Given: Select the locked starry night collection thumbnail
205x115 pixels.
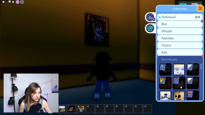Looking at the screenshot, I should point(165,69).
